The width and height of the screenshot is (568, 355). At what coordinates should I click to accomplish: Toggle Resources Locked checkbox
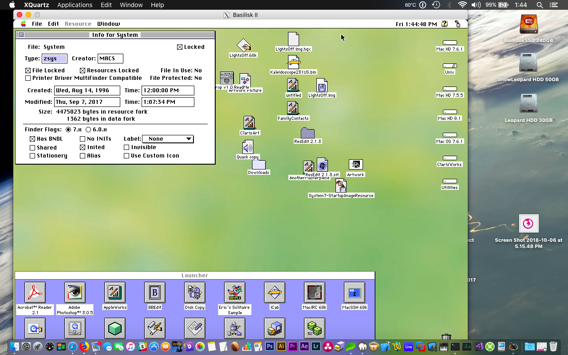(x=83, y=71)
